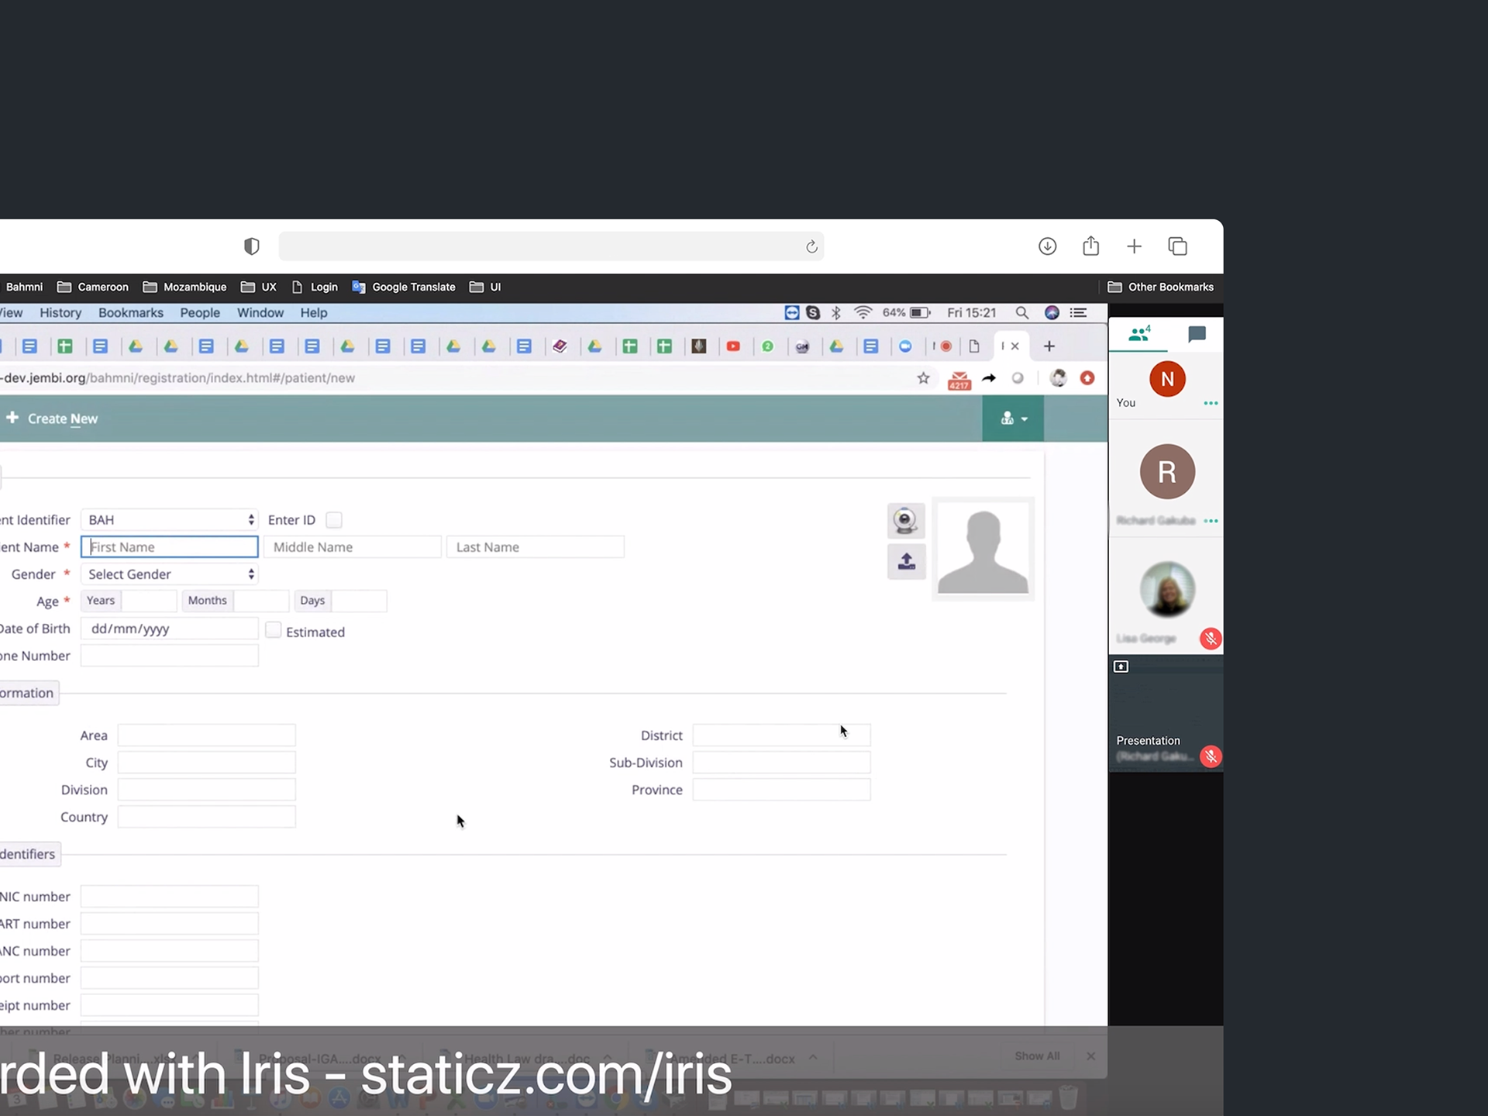Click the Presentation tile in meeting panel
Image resolution: width=1488 pixels, height=1116 pixels.
tap(1166, 713)
